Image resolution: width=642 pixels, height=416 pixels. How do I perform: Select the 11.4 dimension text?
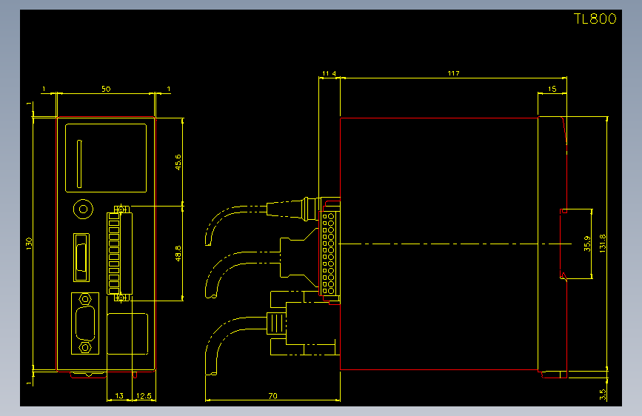(x=329, y=73)
